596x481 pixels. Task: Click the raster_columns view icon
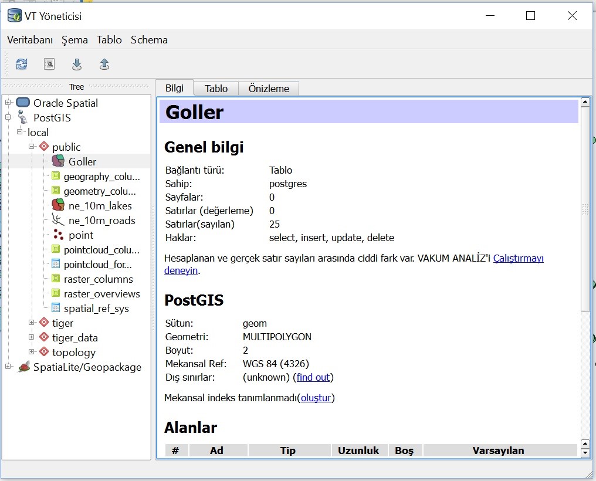click(x=56, y=279)
